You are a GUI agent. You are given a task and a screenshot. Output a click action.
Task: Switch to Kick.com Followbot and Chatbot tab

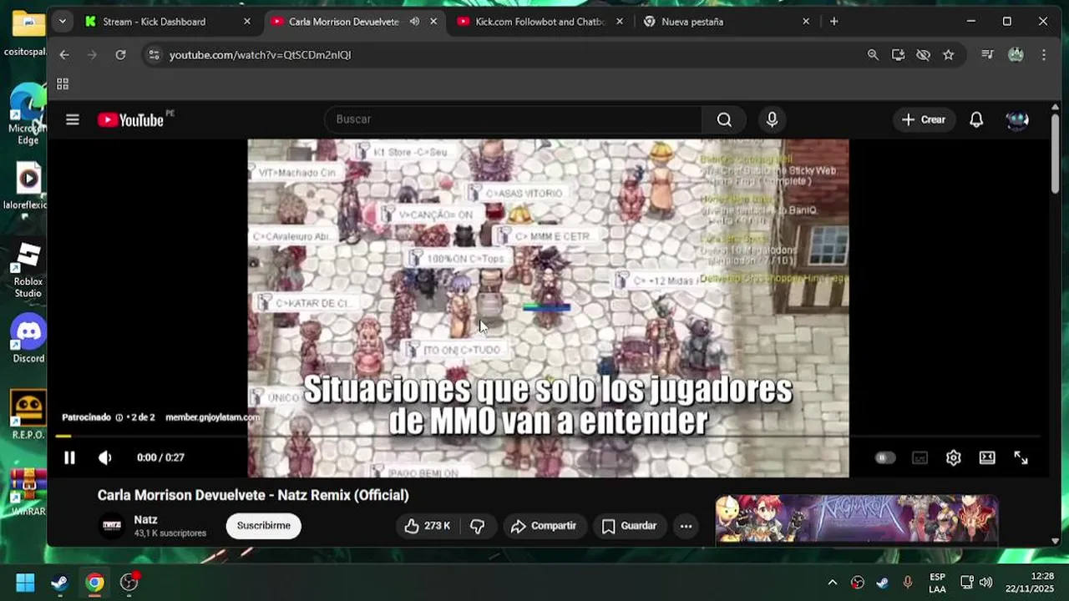click(540, 22)
